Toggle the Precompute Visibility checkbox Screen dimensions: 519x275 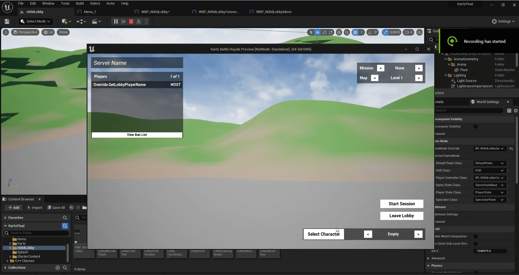(x=476, y=127)
